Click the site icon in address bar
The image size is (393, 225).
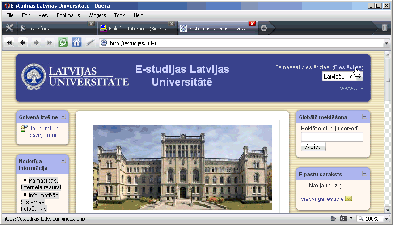104,43
